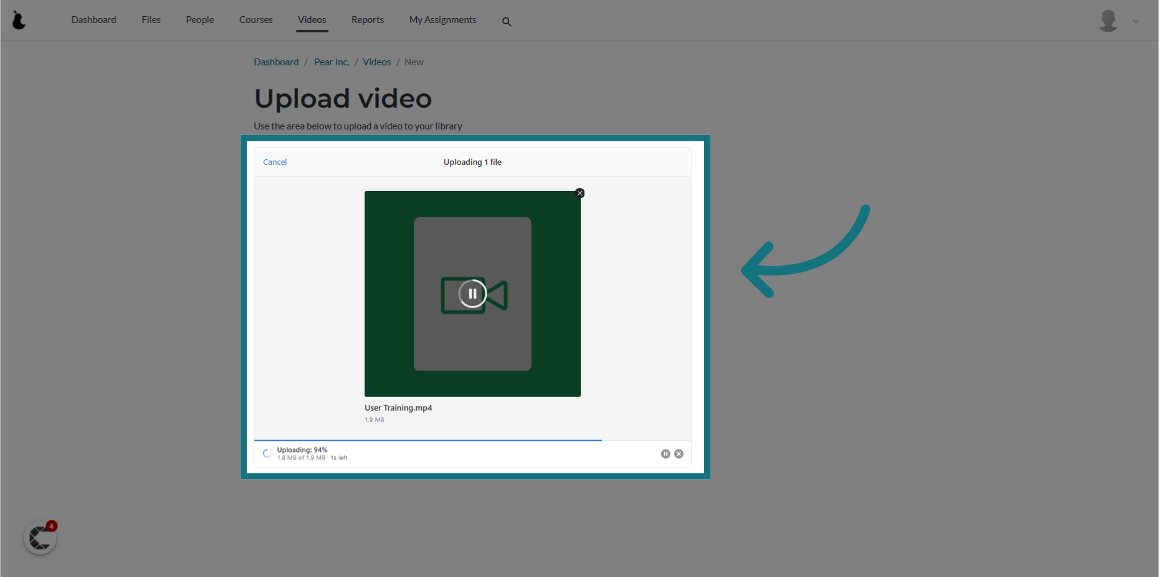Click the Pear Inc. breadcrumb link
1159x577 pixels.
click(331, 62)
